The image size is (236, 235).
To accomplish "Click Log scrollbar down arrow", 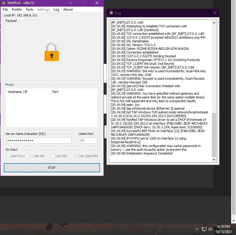I will pyautogui.click(x=214, y=159).
